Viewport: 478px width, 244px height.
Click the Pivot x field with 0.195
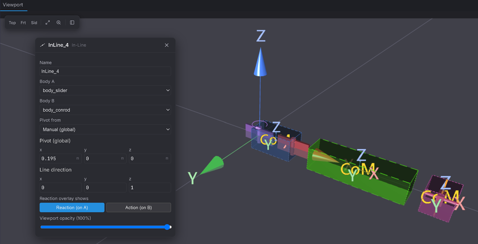pos(60,159)
